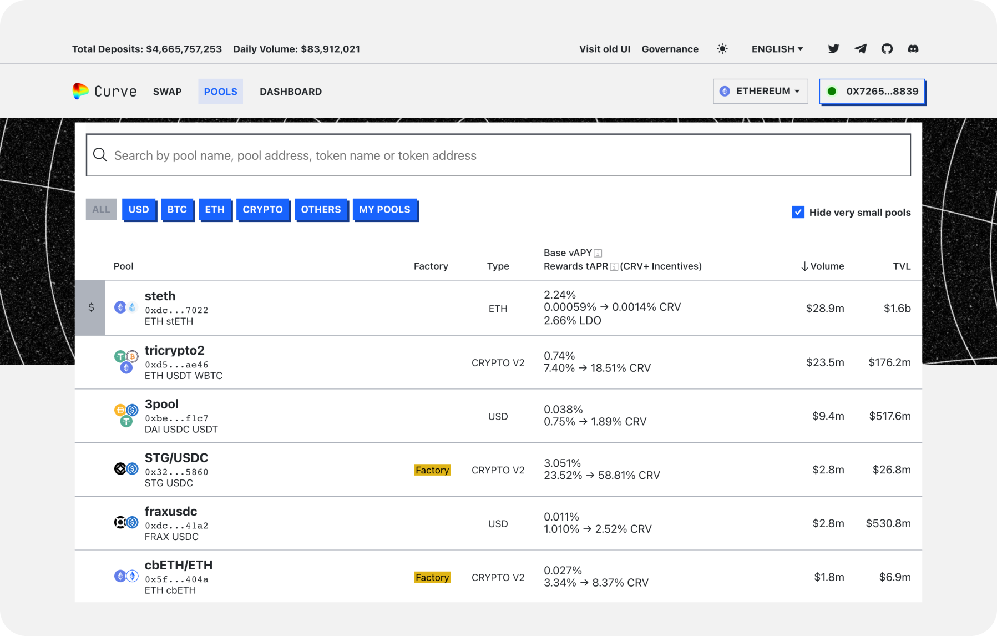Click the cbETH/ETH token icons

click(x=126, y=576)
